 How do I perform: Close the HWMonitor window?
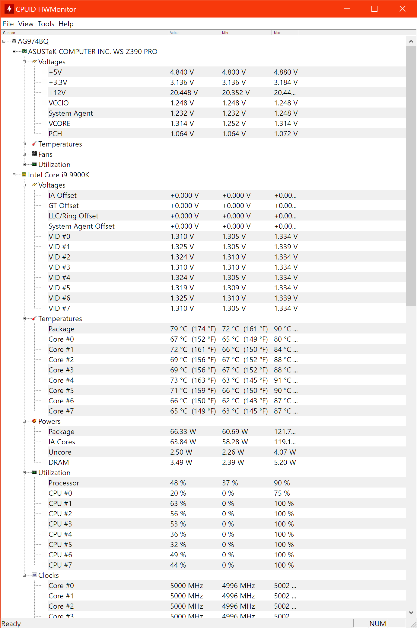pyautogui.click(x=402, y=9)
